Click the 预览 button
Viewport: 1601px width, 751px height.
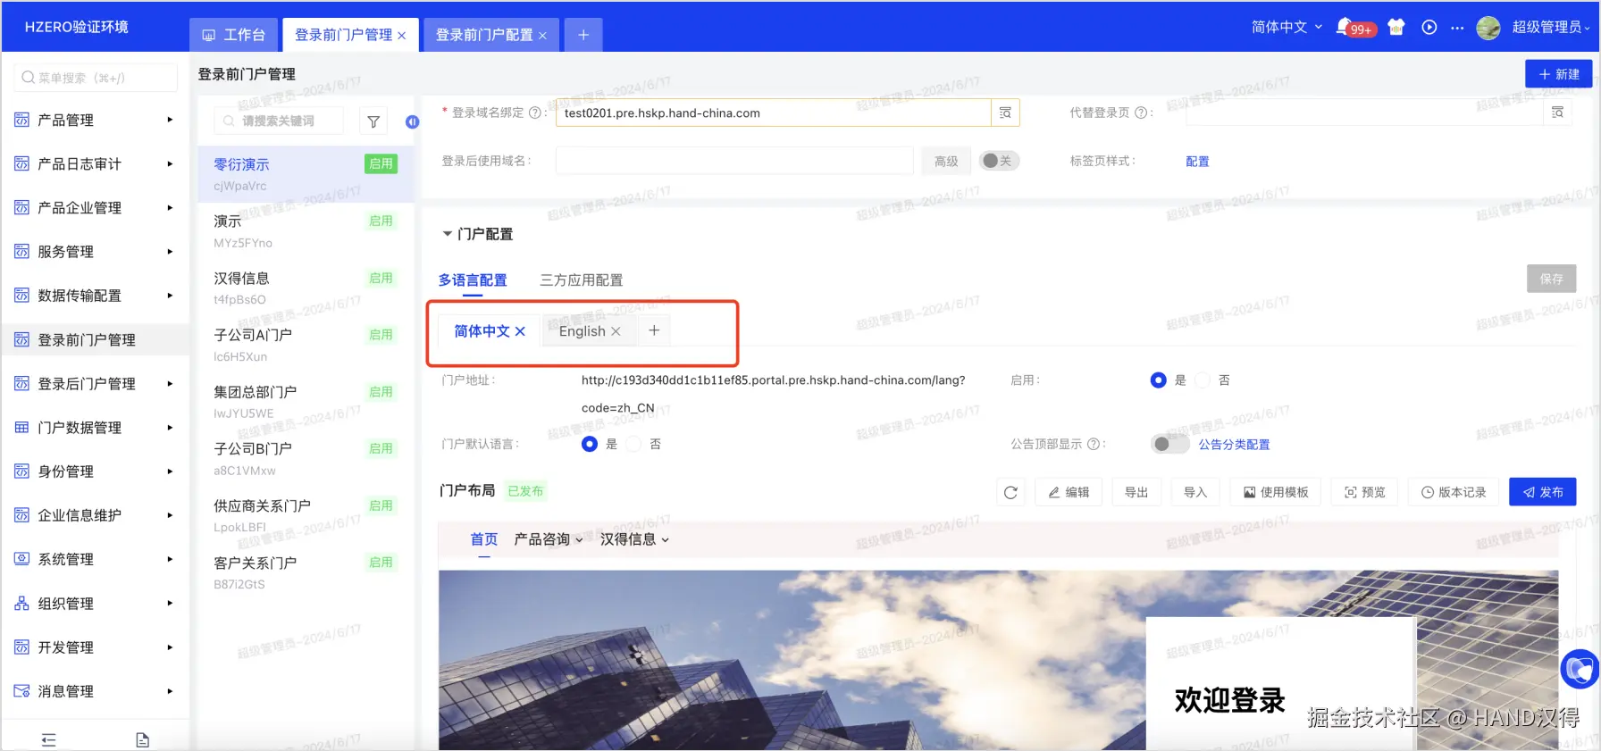1365,492
